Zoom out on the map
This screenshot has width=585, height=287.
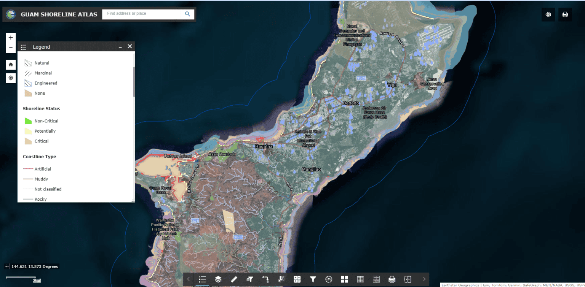click(x=11, y=48)
